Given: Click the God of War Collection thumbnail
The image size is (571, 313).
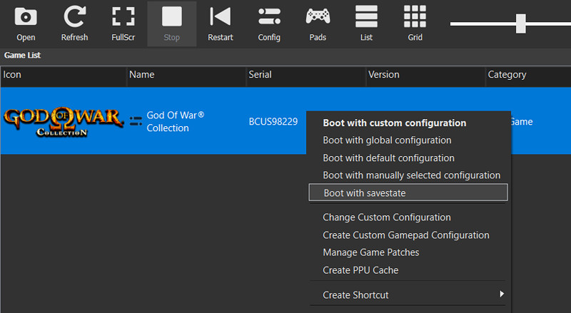Looking at the screenshot, I should tap(62, 122).
